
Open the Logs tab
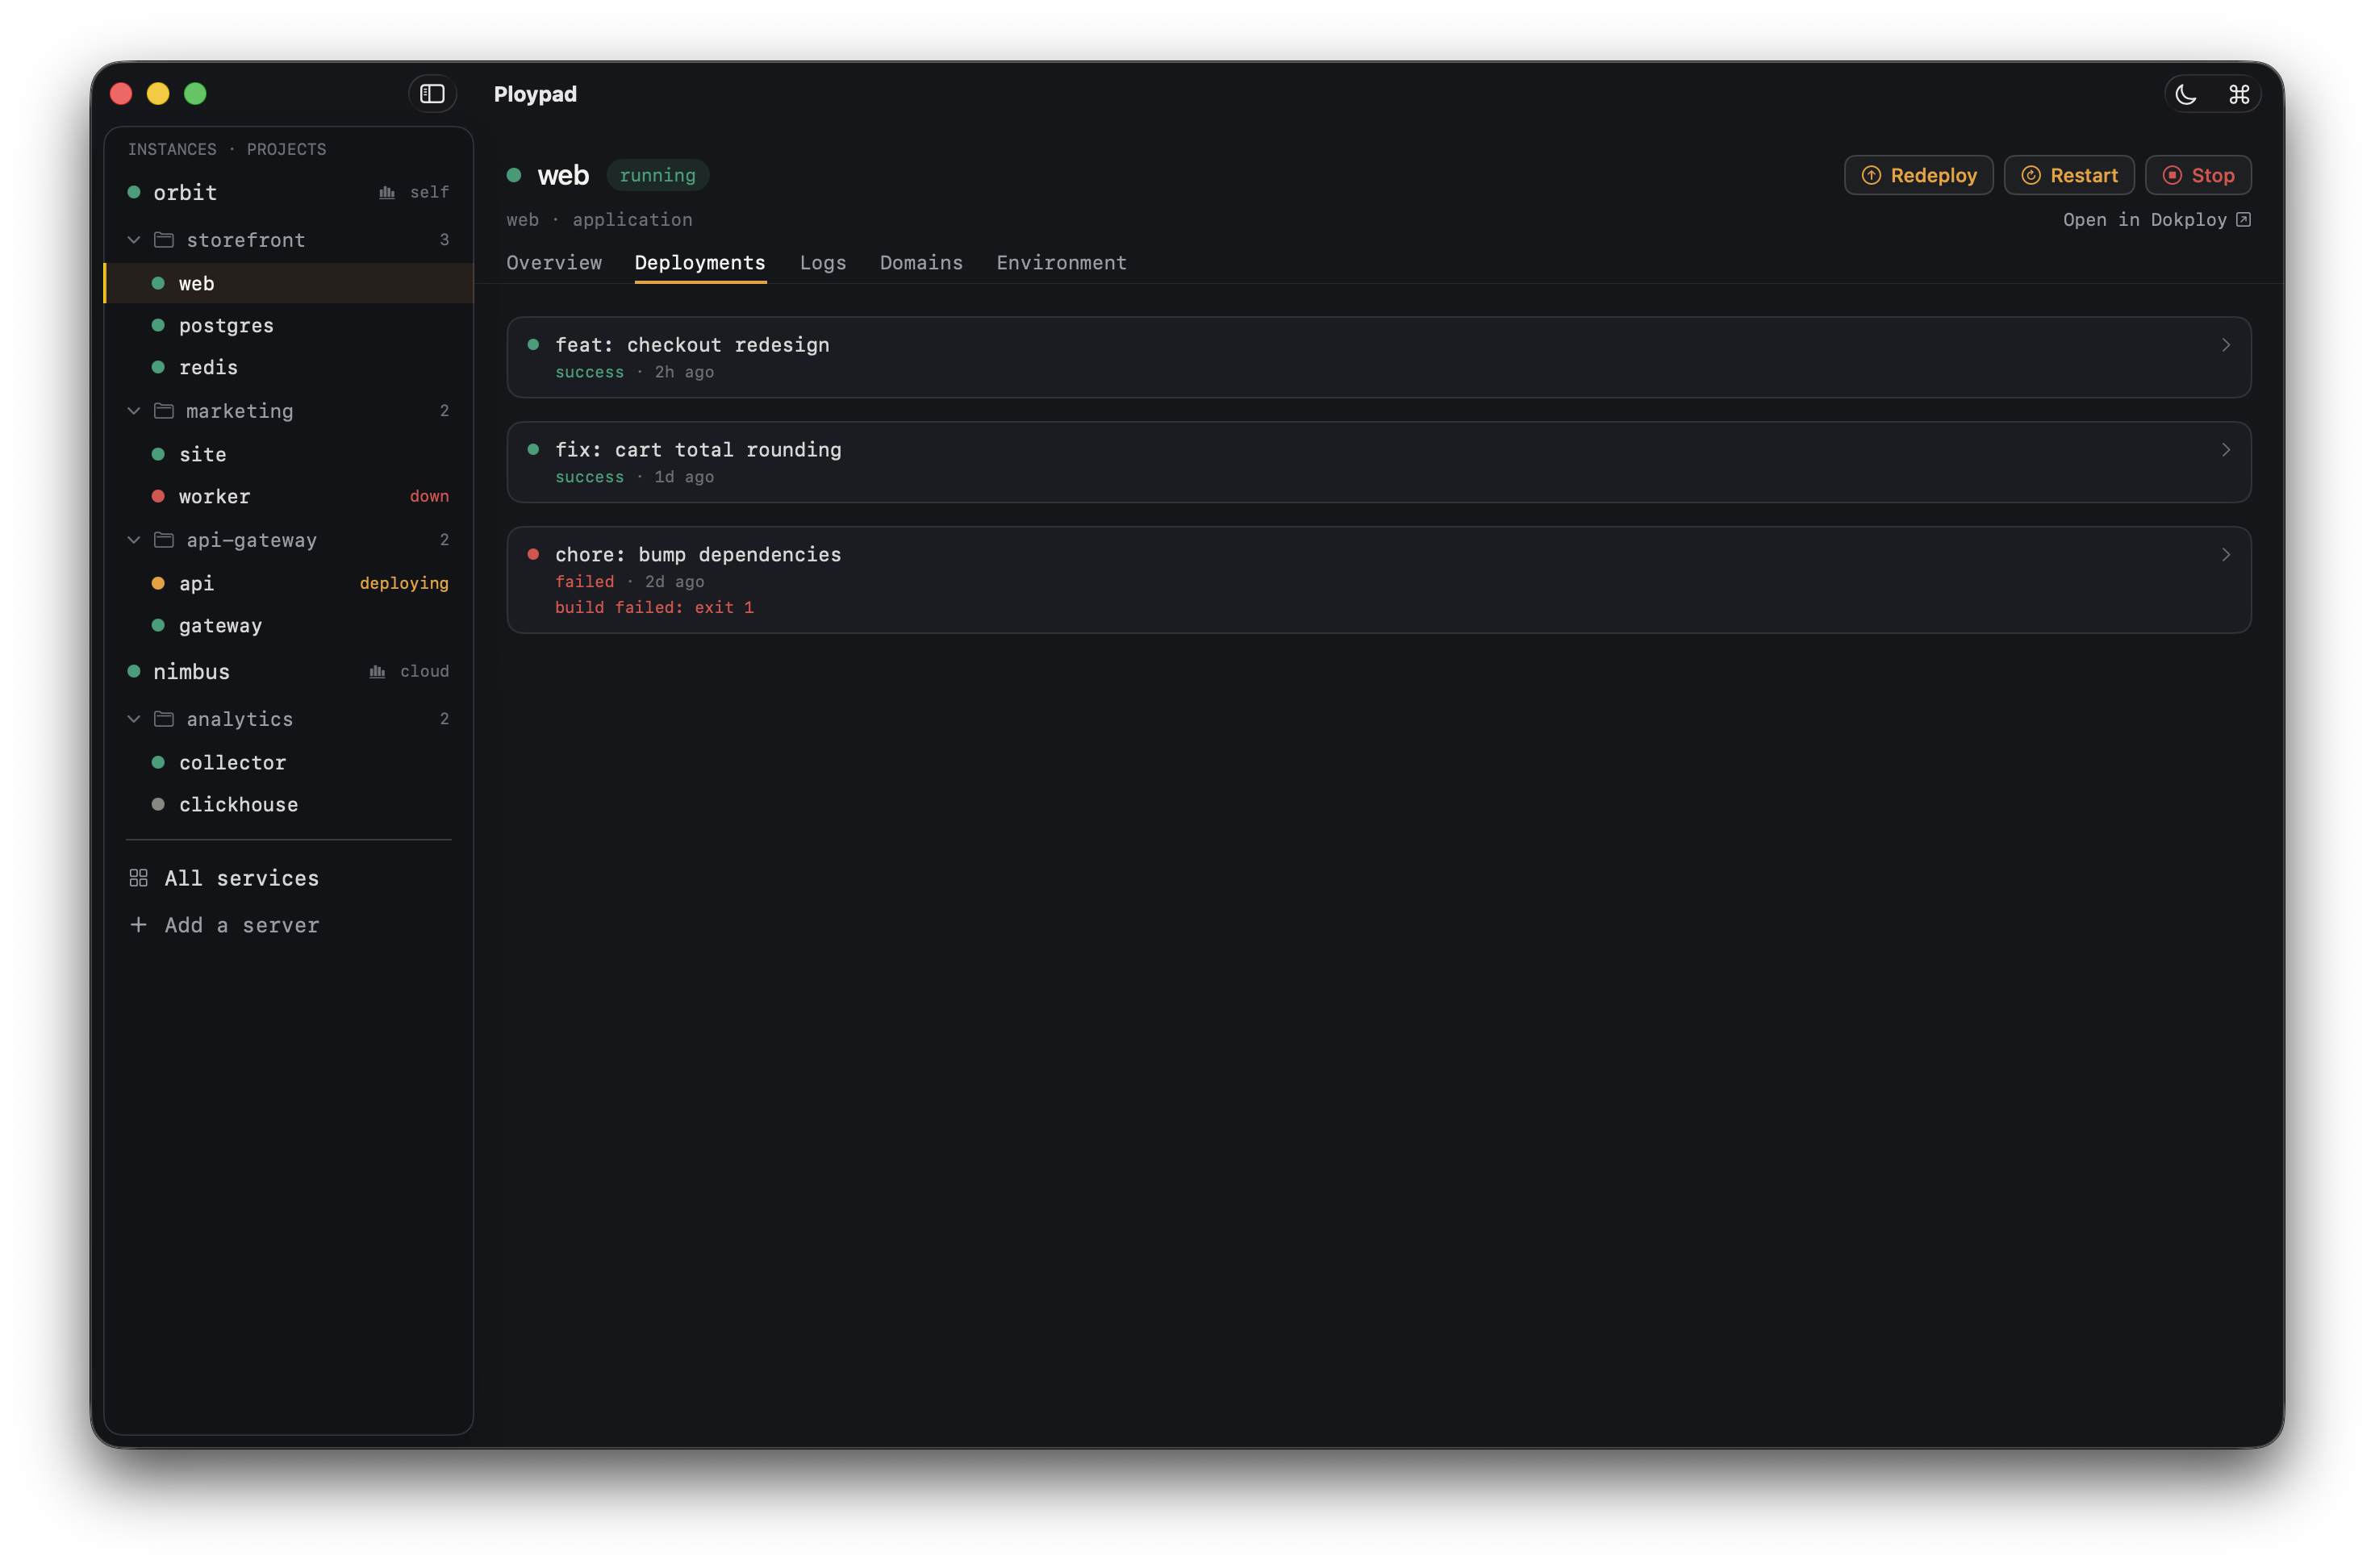pos(823,263)
